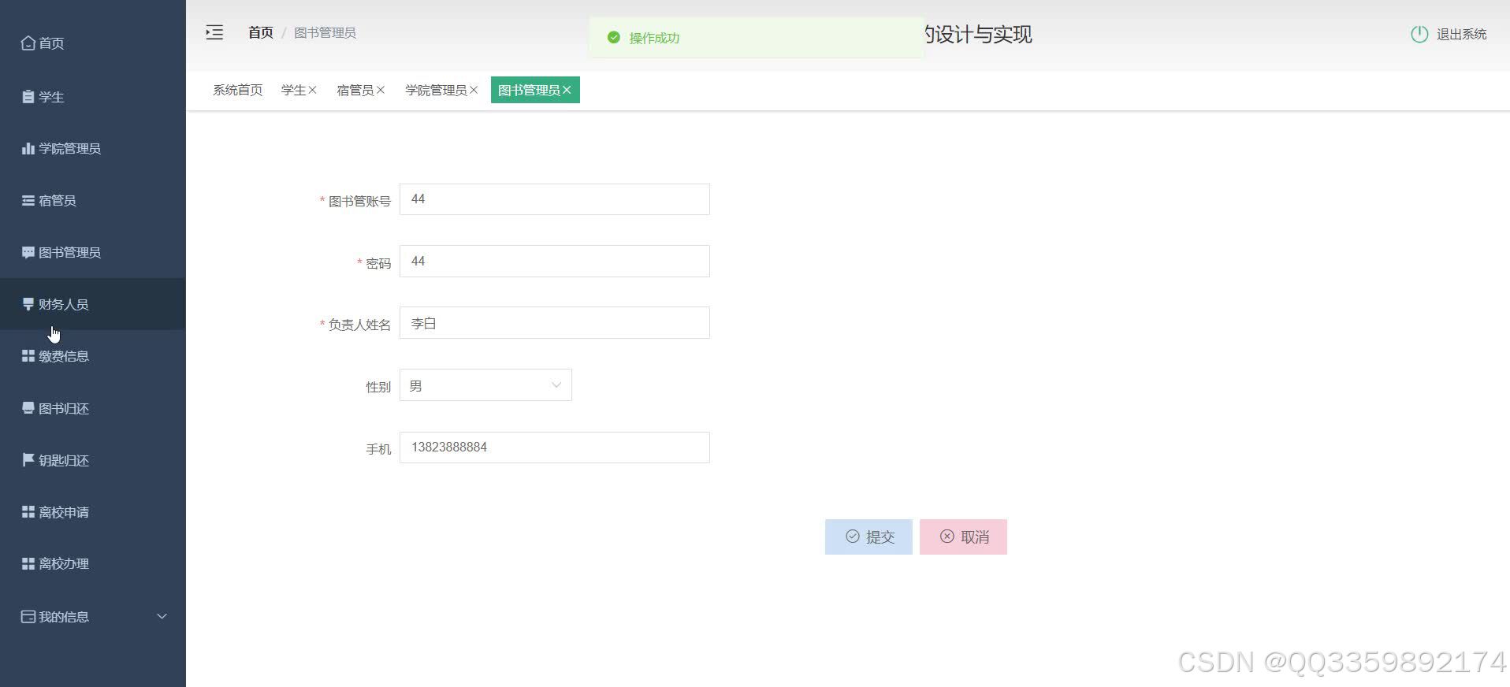
Task: Collapse sidebar with the hamburger fold icon
Action: click(214, 32)
